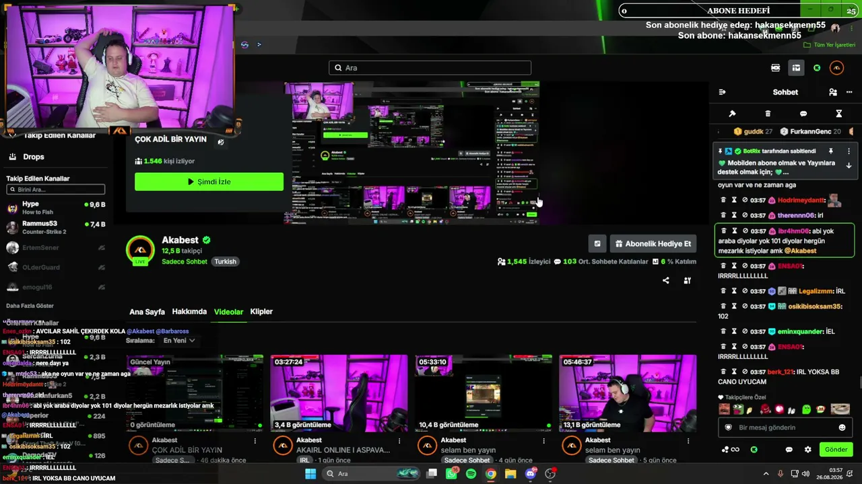The width and height of the screenshot is (862, 484).
Task: Click the message input field in chat
Action: (785, 428)
